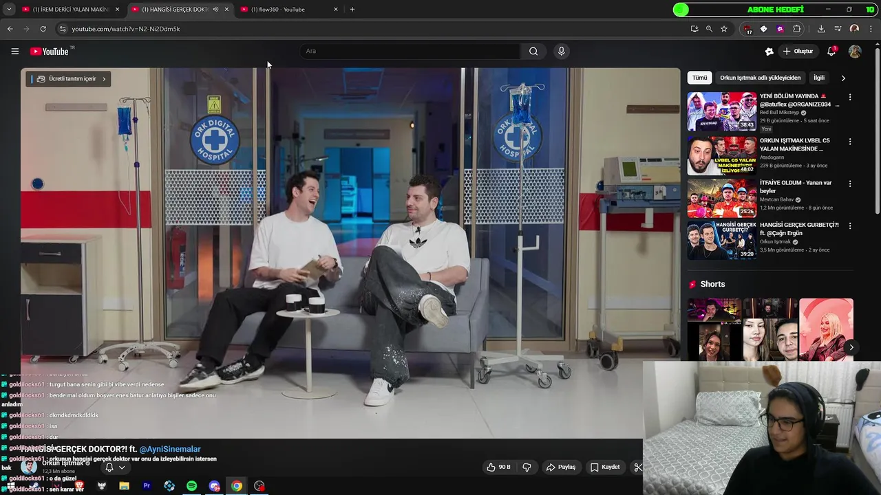
Task: Open Premiere Pro from the taskbar
Action: [147, 486]
